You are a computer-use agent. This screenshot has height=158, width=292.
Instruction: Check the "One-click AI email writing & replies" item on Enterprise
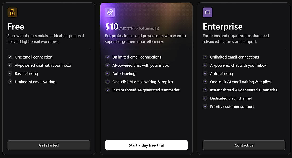coord(205,82)
